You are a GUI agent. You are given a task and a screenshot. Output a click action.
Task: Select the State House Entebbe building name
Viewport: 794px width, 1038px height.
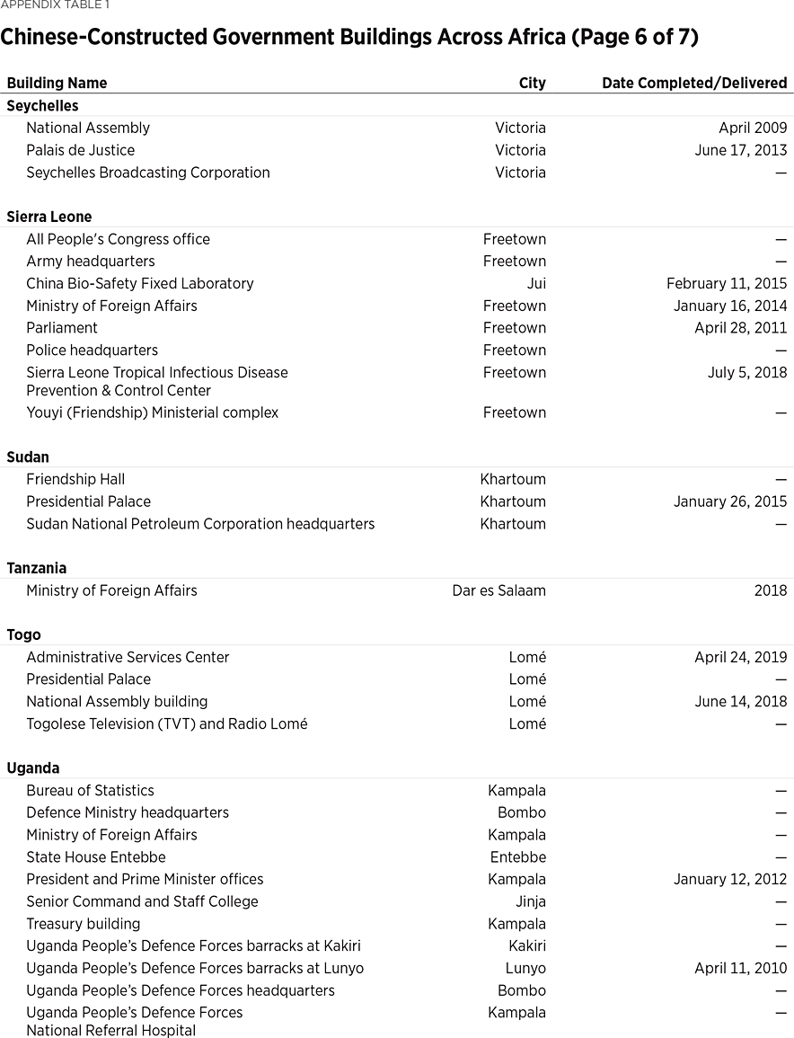tap(95, 857)
